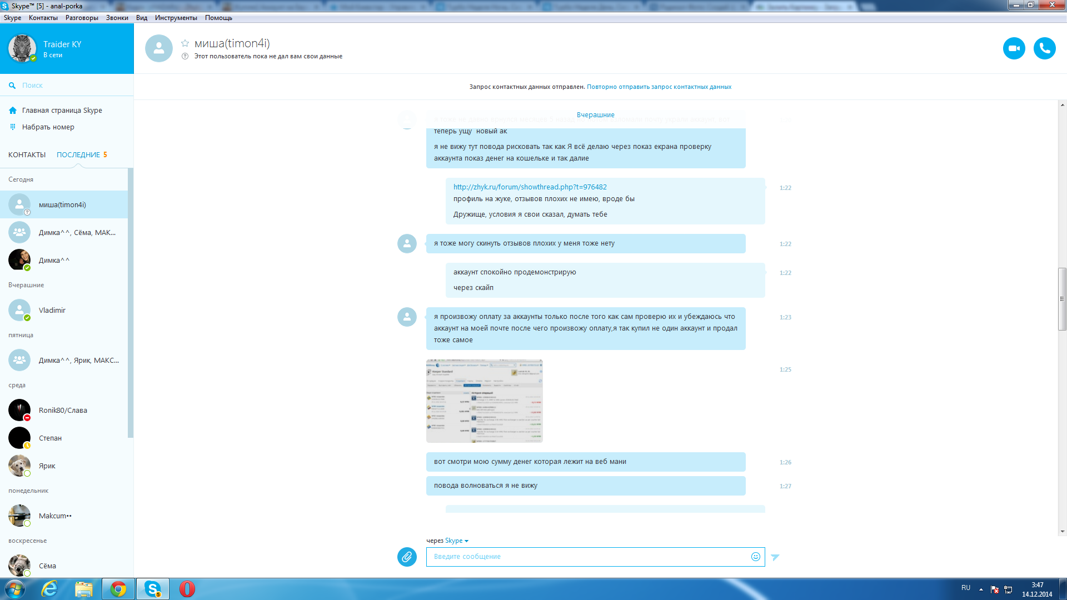
Task: Click the question mark icon under the contact name
Action: (x=185, y=56)
